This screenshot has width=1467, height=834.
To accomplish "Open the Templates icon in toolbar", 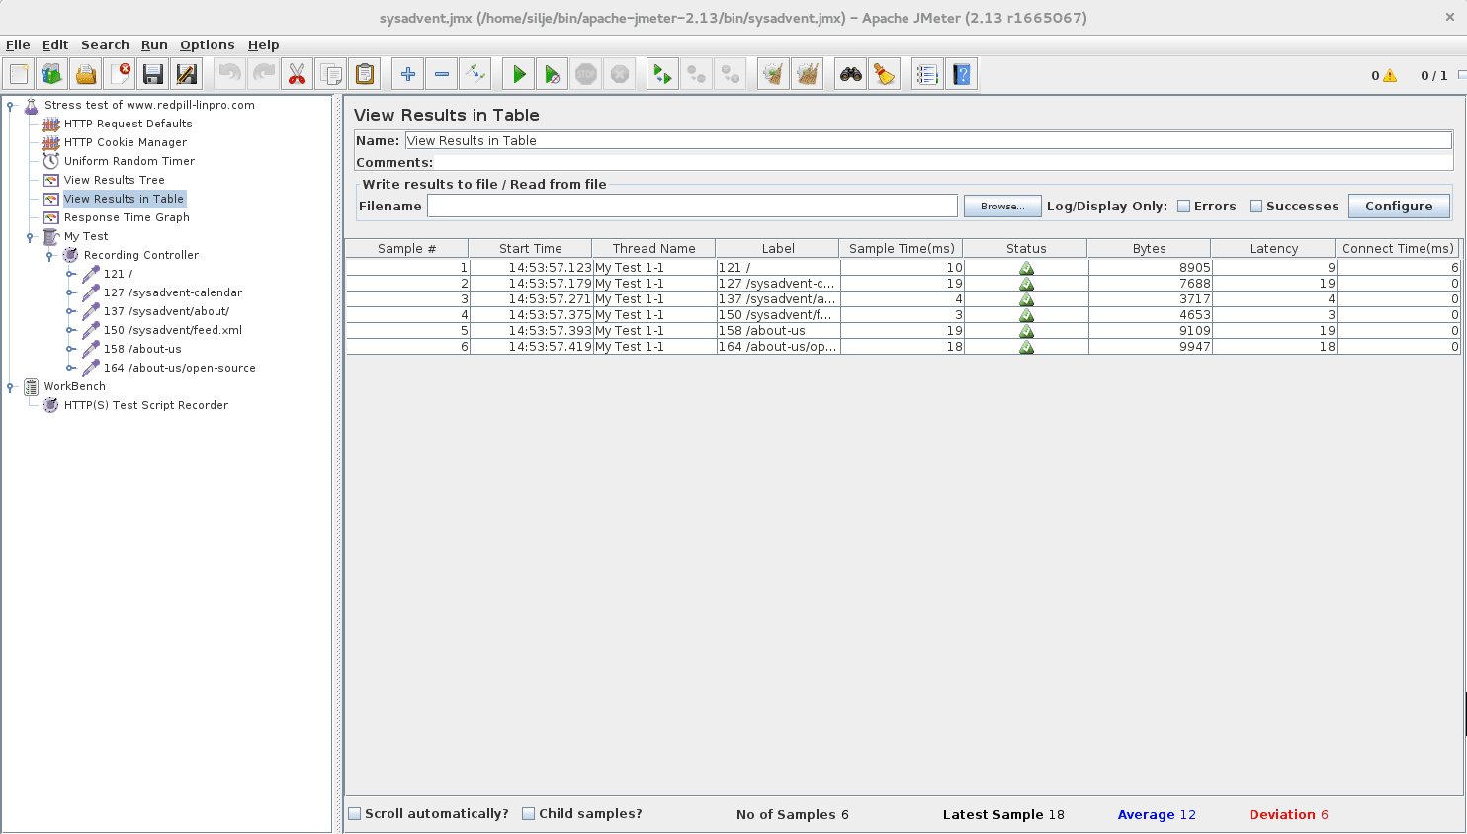I will tap(52, 74).
